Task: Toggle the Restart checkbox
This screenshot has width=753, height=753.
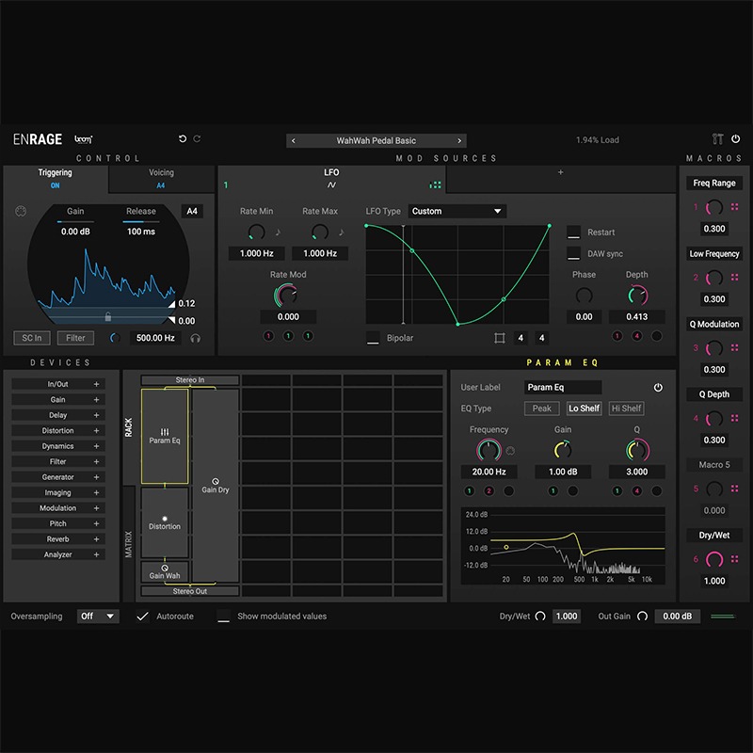Action: [574, 232]
